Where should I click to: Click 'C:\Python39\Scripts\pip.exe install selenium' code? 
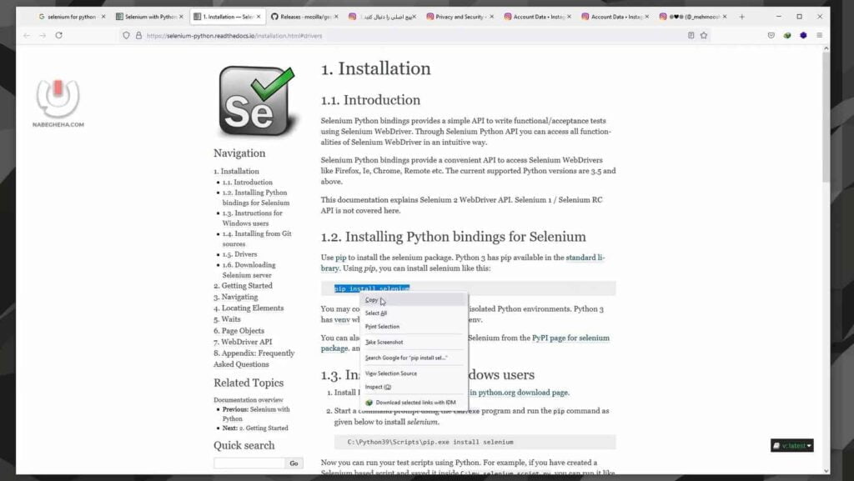click(430, 443)
